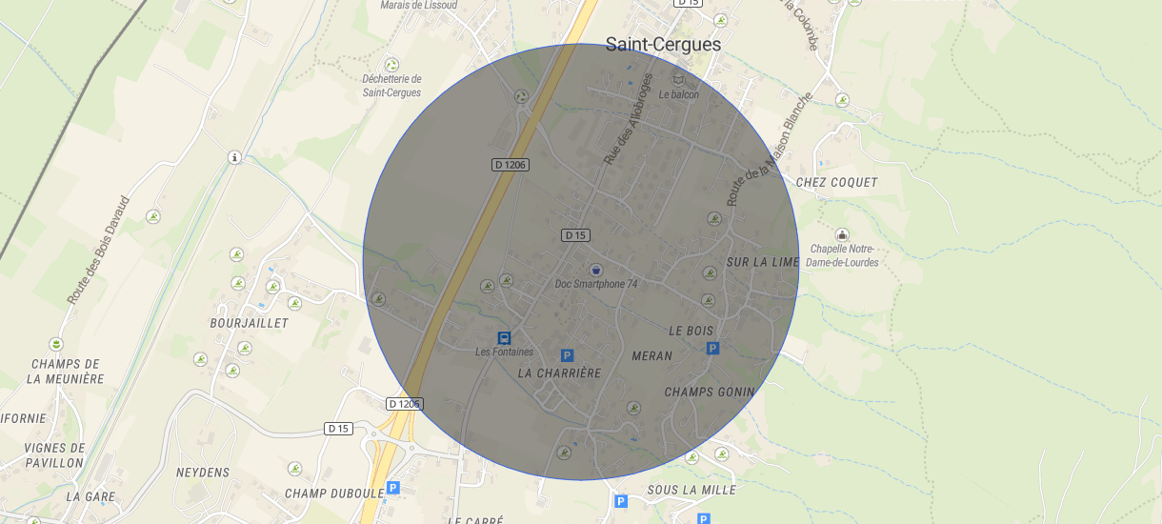This screenshot has width=1162, height=524.
Task: Click the parking icon beside Champ Duboule
Action: click(392, 487)
